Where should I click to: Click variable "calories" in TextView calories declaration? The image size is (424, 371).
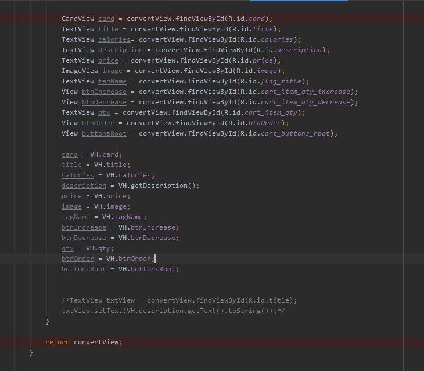tap(114, 39)
